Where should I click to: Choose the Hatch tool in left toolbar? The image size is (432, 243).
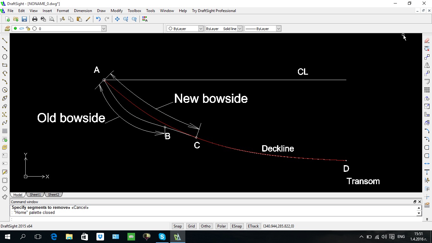(5, 131)
